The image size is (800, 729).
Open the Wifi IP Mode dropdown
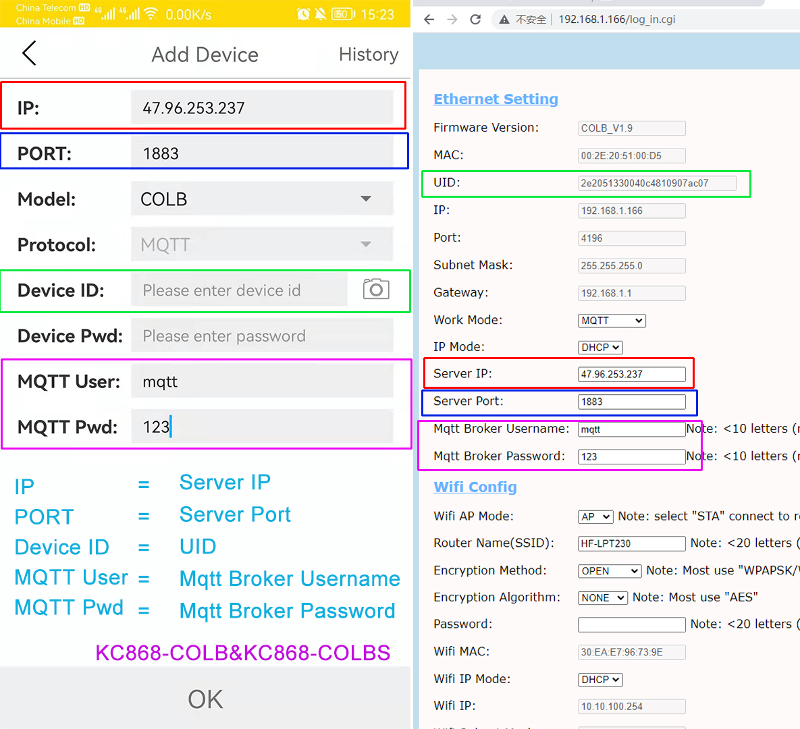[x=600, y=680]
